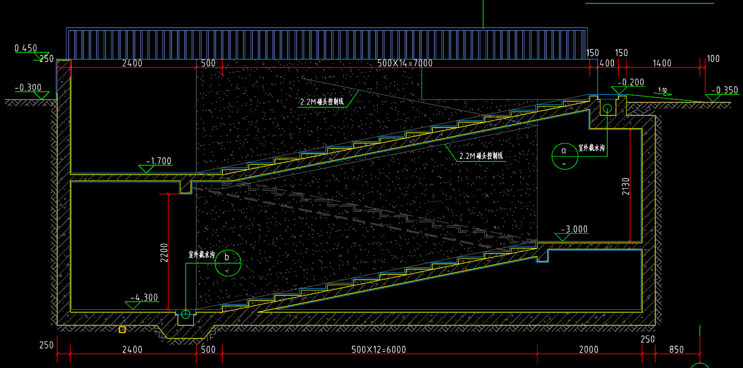Pick the green drain circle near -4.300 floor

[186, 315]
